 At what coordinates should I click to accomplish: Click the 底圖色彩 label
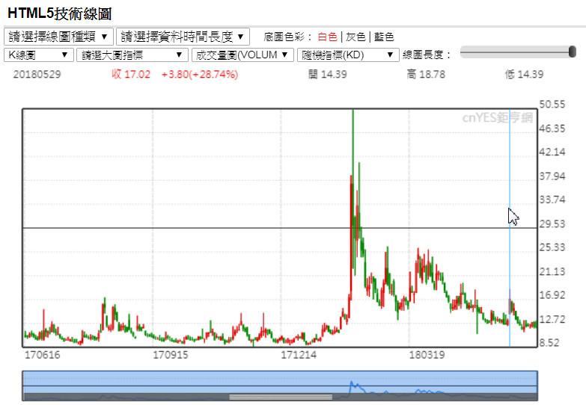click(x=288, y=37)
